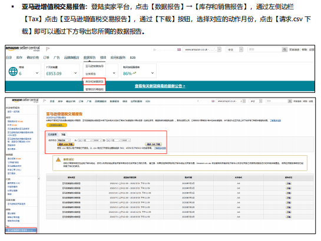Select 库存和销售报告 in the dropdown menu
The height and width of the screenshot is (241, 321).
pos(94,82)
